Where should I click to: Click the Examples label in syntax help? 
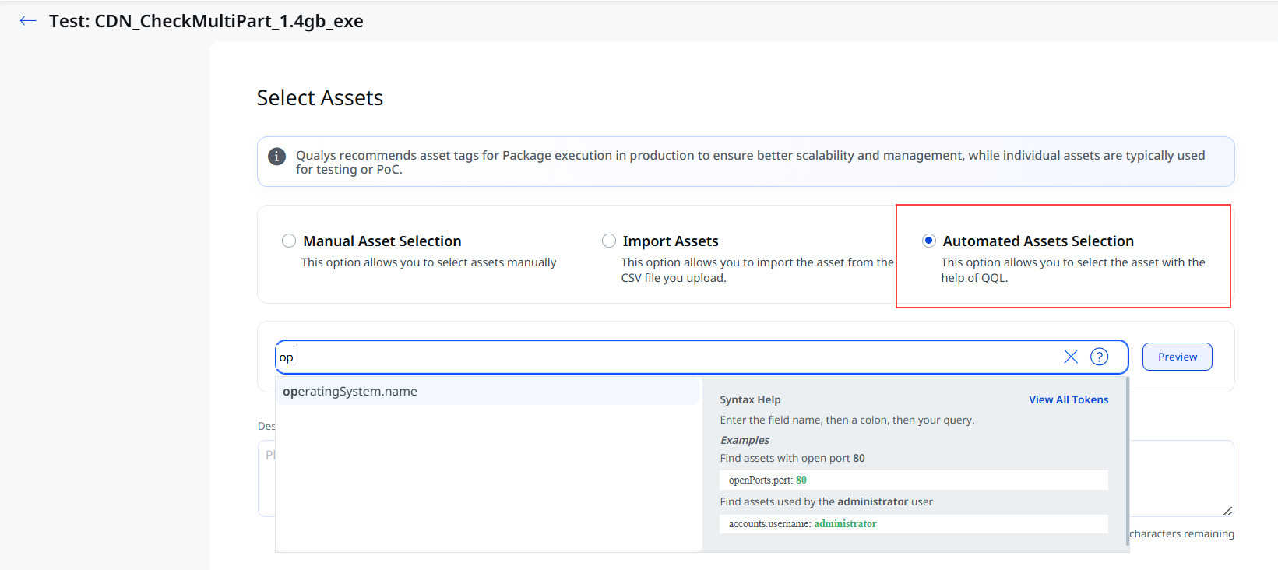pyautogui.click(x=745, y=440)
